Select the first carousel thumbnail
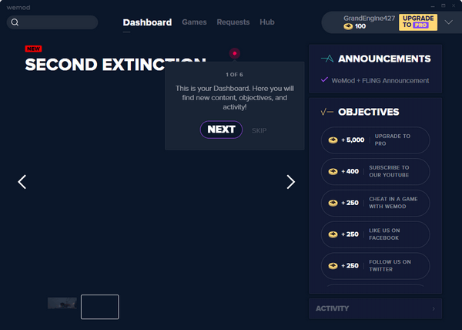The width and height of the screenshot is (462, 330). click(x=62, y=303)
